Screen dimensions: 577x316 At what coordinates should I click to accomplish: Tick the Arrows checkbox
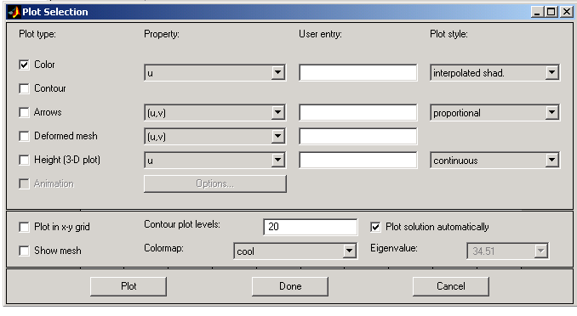[24, 112]
